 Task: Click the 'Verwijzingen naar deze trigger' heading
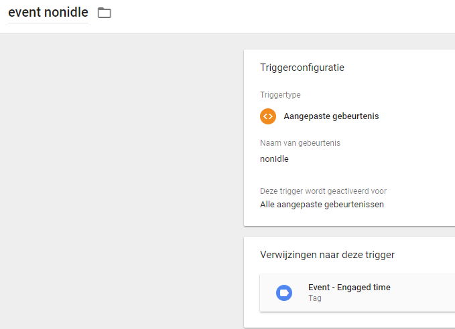(x=327, y=255)
